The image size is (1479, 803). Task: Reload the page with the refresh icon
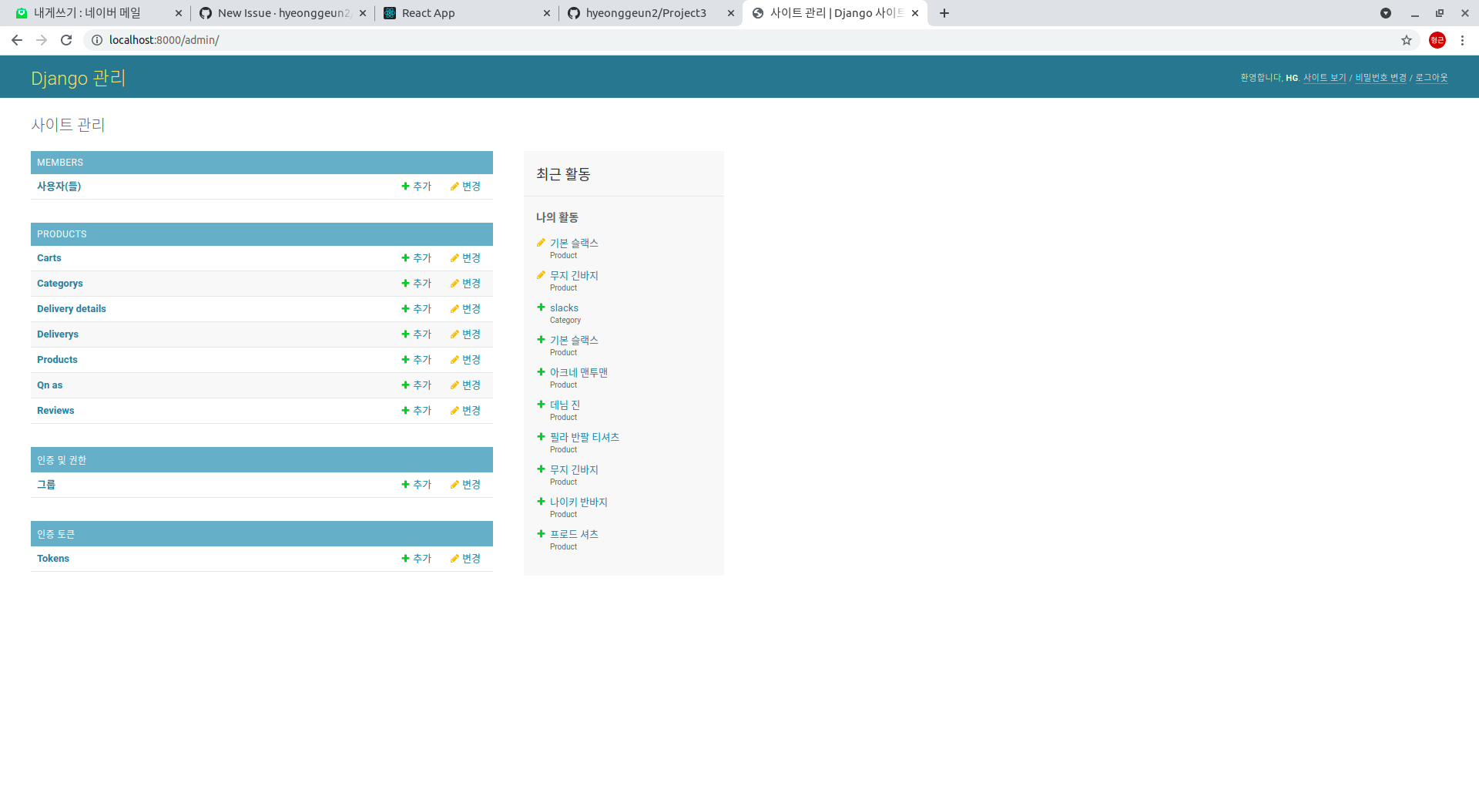coord(66,40)
